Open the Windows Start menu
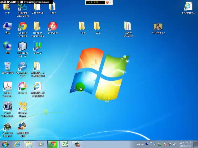The height and width of the screenshot is (148, 198). tap(5, 144)
